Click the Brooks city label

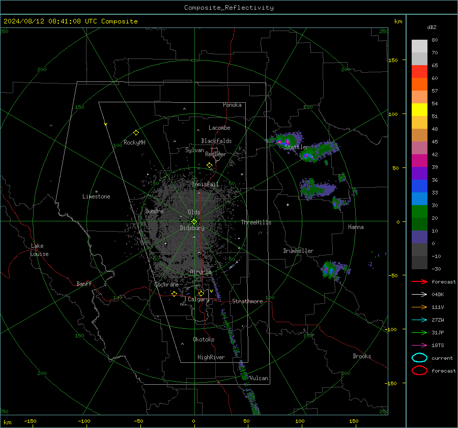pos(362,356)
